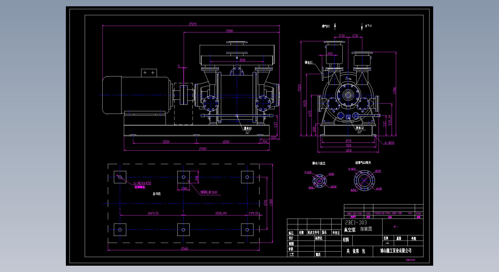Image resolution: width=499 pixels, height=272 pixels.
Task: Click the 920 width dimension
Action: click(x=348, y=146)
